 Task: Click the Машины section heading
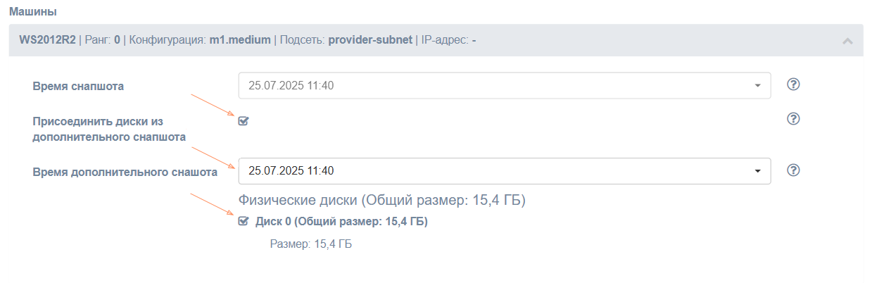pos(33,12)
